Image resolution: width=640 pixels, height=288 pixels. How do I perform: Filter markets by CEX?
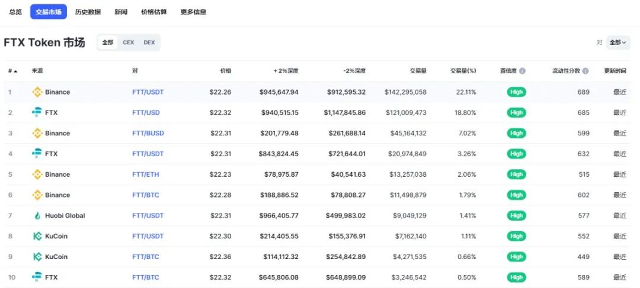click(x=129, y=43)
